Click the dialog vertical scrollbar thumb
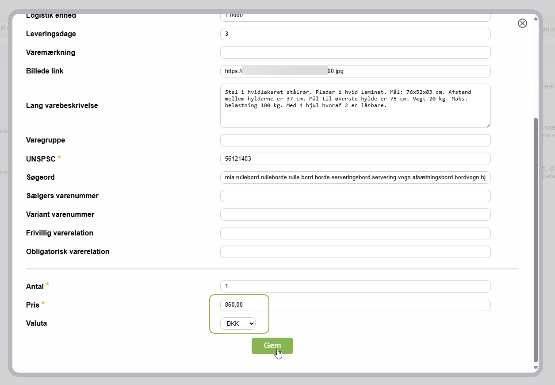 pyautogui.click(x=536, y=240)
